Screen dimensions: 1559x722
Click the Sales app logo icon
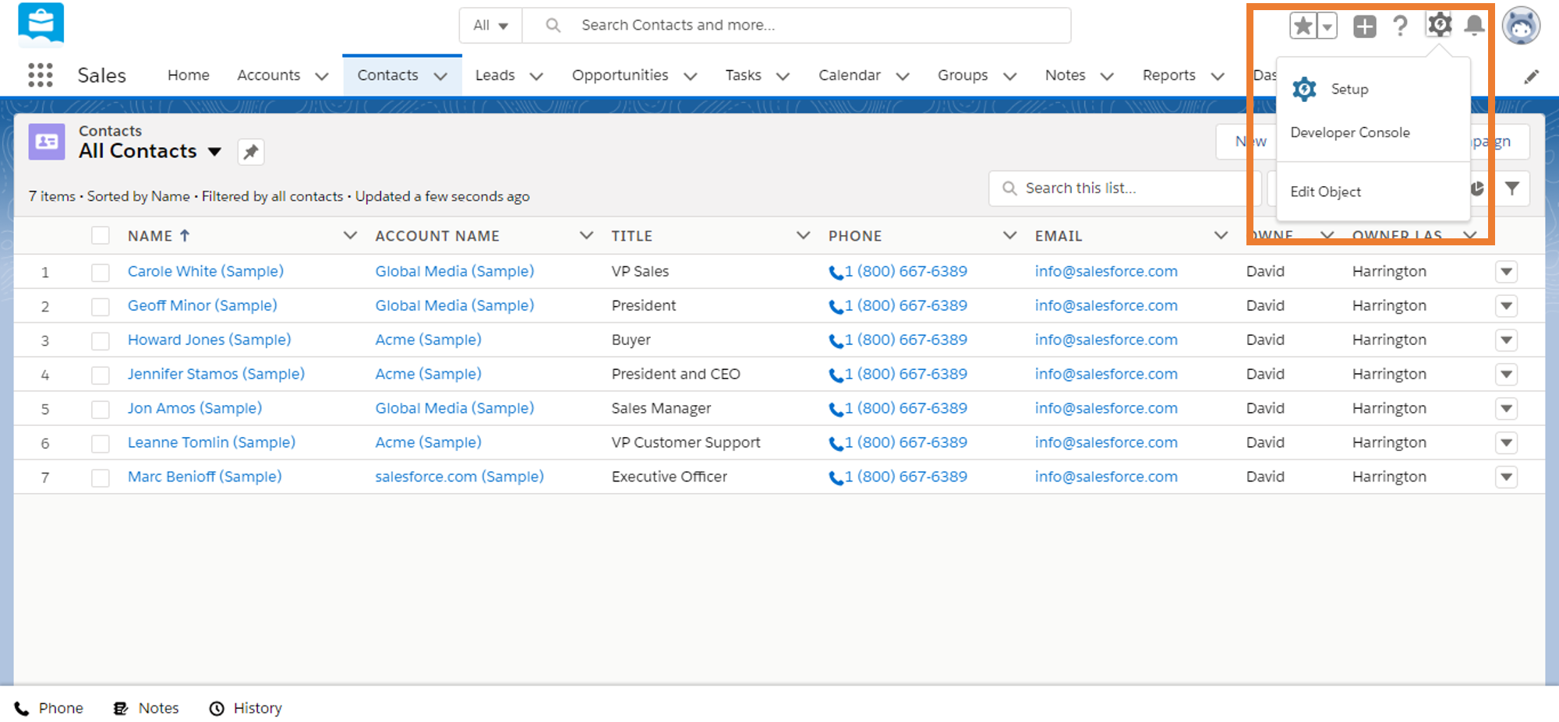(41, 25)
